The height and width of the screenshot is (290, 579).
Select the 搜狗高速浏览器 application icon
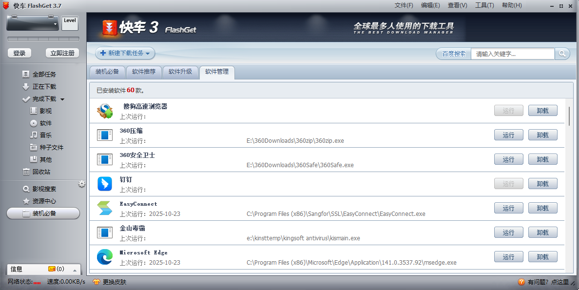pyautogui.click(x=104, y=111)
